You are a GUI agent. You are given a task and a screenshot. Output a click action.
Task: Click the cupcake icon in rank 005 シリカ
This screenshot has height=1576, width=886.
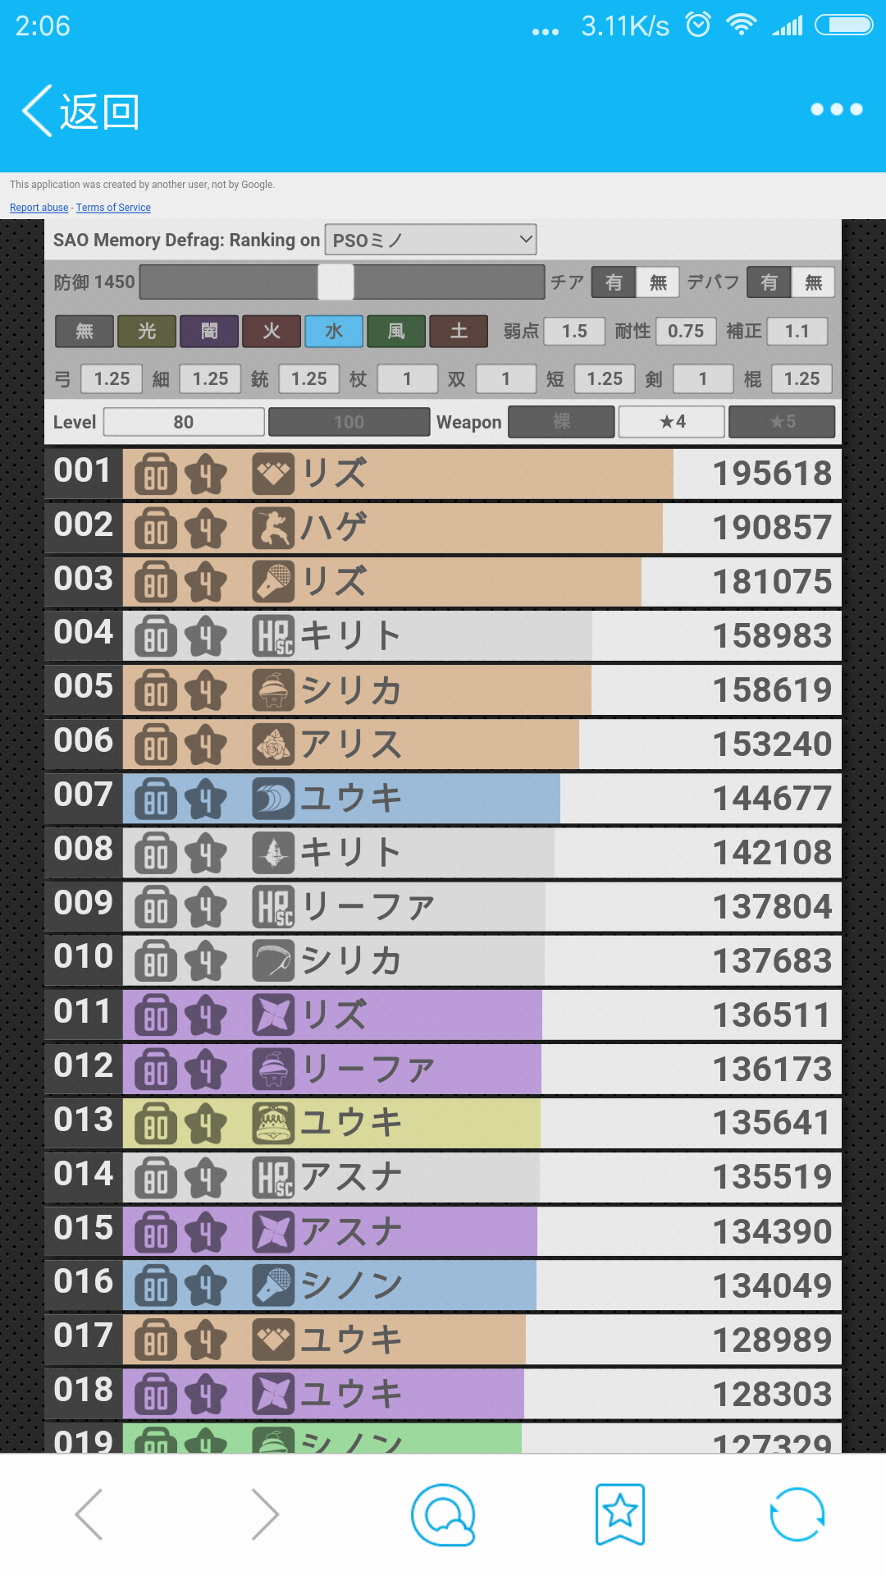272,690
